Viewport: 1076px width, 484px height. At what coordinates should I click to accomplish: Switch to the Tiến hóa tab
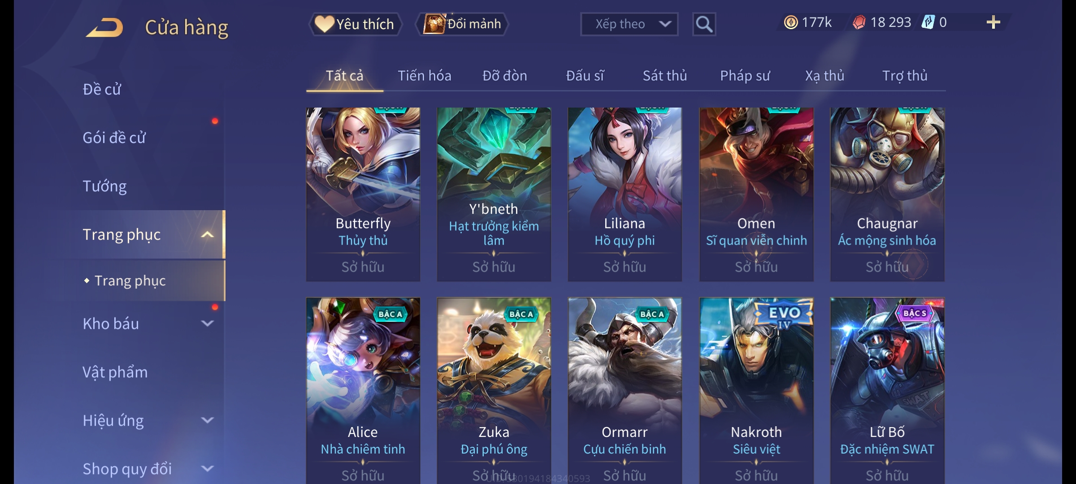pyautogui.click(x=424, y=76)
